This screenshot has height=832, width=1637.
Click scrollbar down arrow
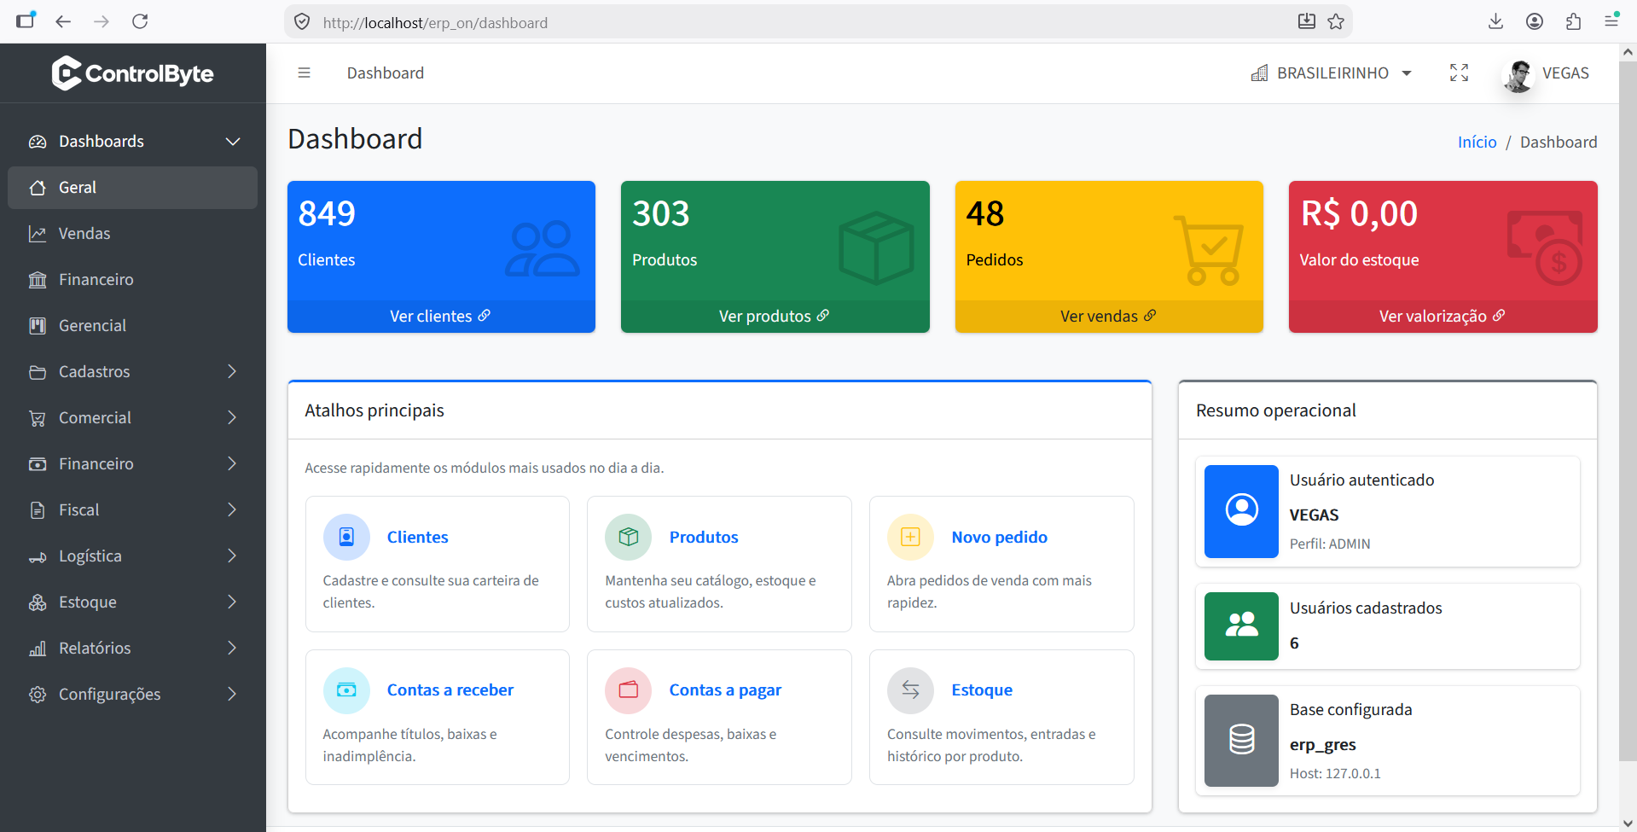pos(1628,823)
